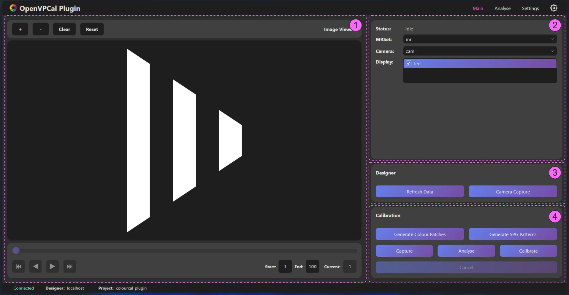
Task: Open the Settings tab
Action: pos(530,8)
